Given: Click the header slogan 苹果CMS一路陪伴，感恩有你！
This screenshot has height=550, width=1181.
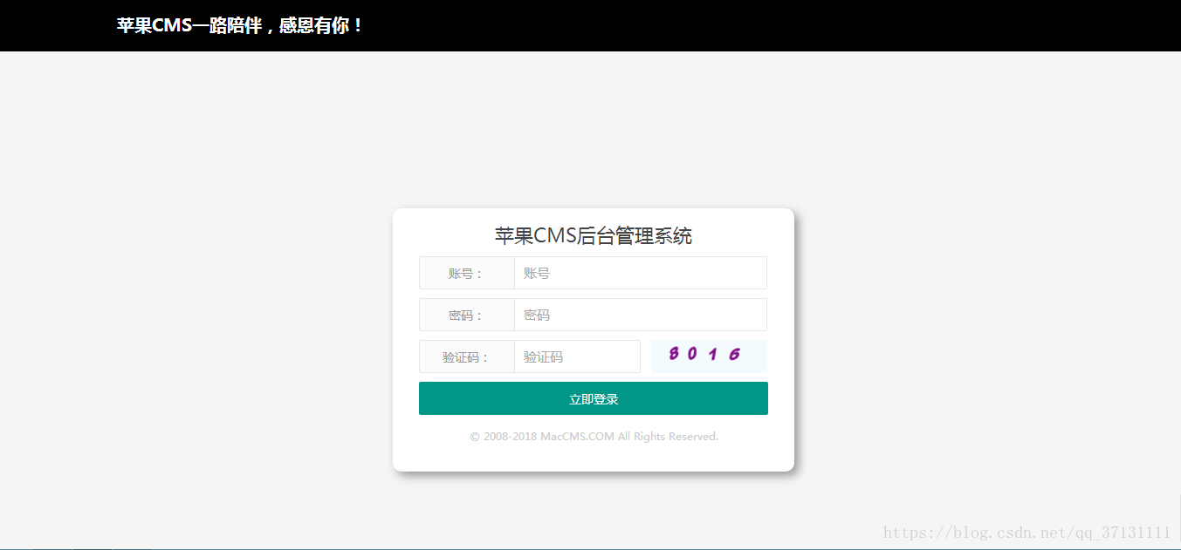Looking at the screenshot, I should click(240, 25).
